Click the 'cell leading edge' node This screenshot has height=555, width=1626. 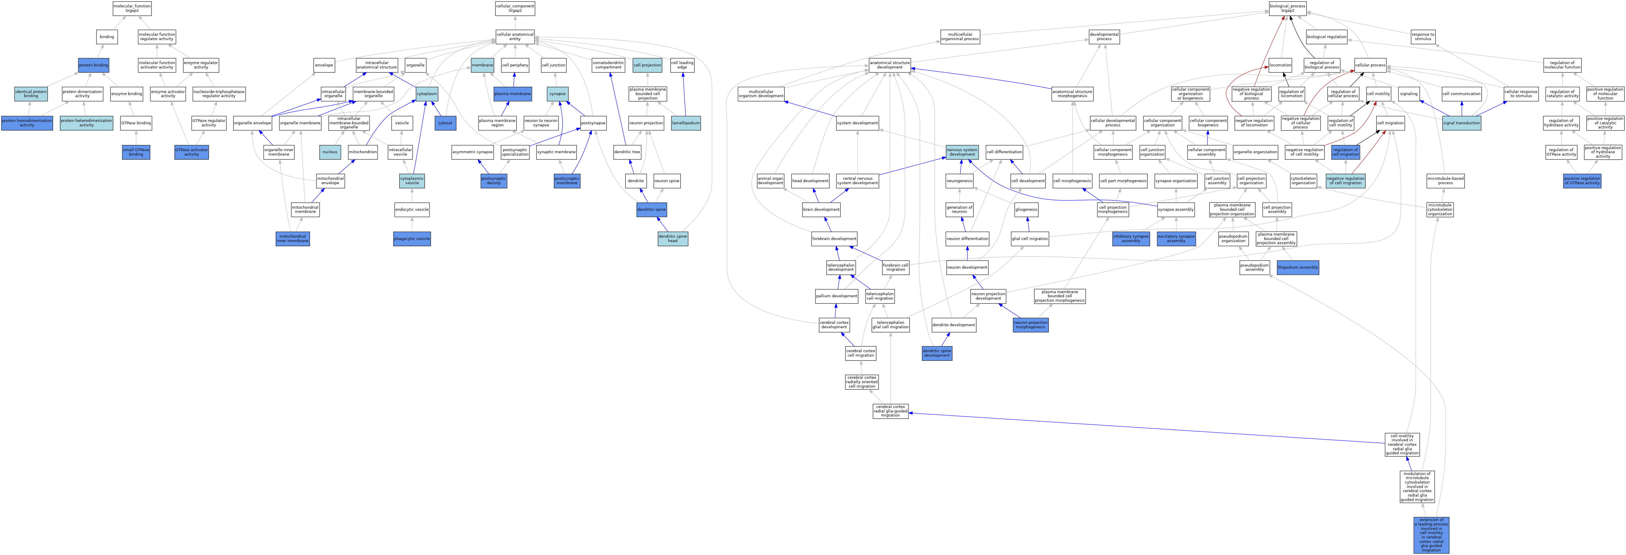pyautogui.click(x=682, y=65)
